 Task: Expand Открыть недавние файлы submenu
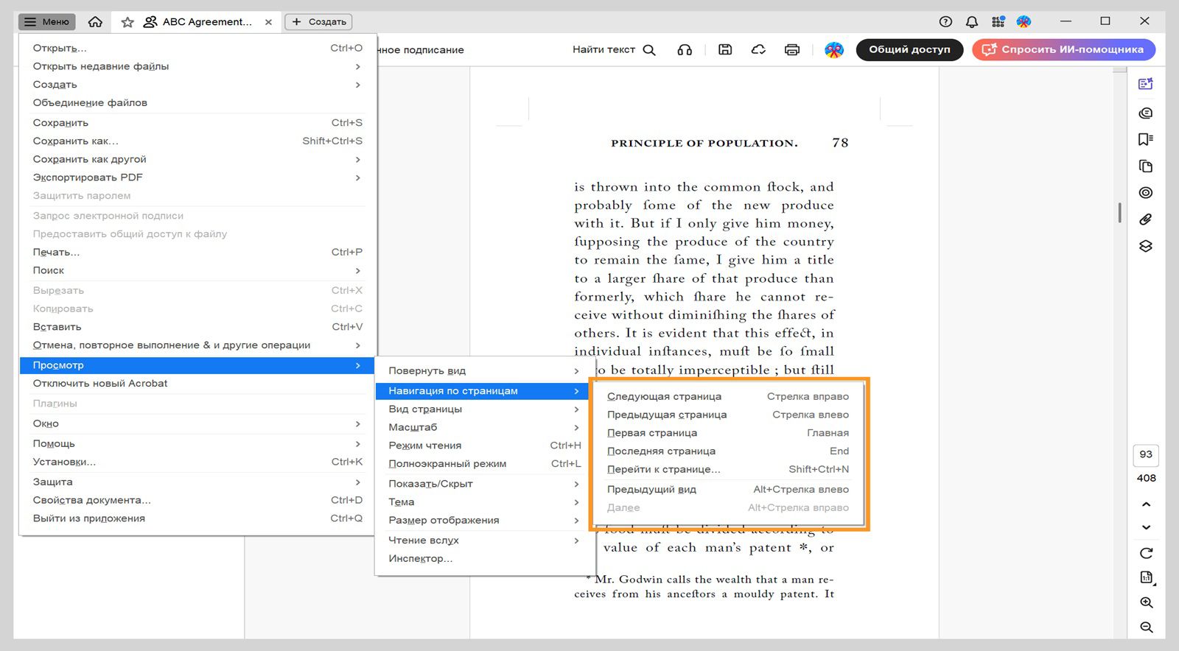click(x=197, y=66)
